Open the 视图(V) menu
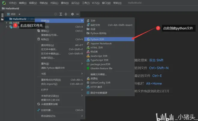Screen dimensions: 198x121 tap(33, 3)
